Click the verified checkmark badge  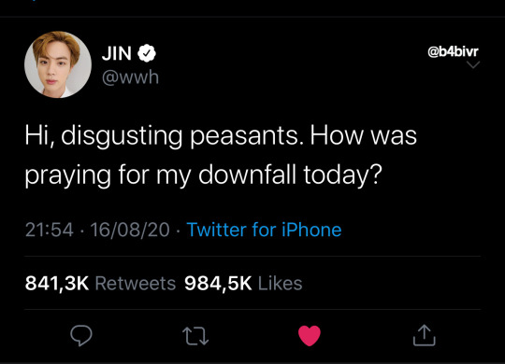click(x=147, y=53)
